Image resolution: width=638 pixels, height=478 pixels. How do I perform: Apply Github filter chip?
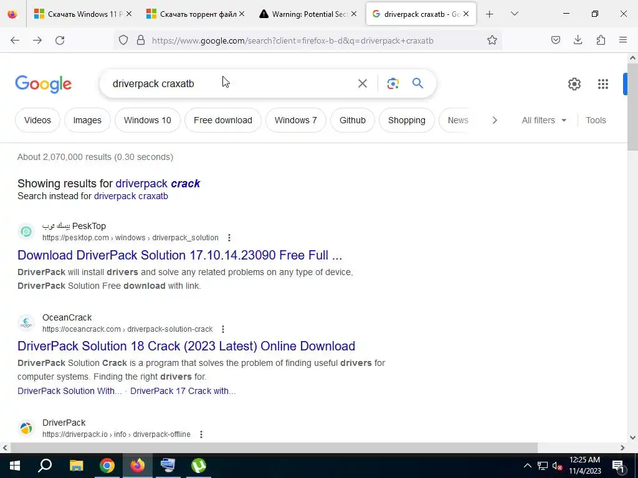point(353,120)
